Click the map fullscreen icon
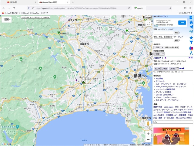The image size is (194, 146). click(x=148, y=23)
